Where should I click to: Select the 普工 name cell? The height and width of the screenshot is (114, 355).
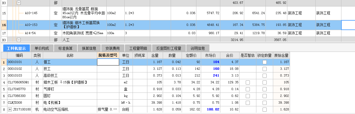pos(70,62)
